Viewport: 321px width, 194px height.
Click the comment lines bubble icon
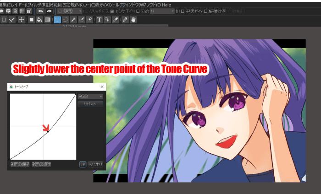pos(8,11)
